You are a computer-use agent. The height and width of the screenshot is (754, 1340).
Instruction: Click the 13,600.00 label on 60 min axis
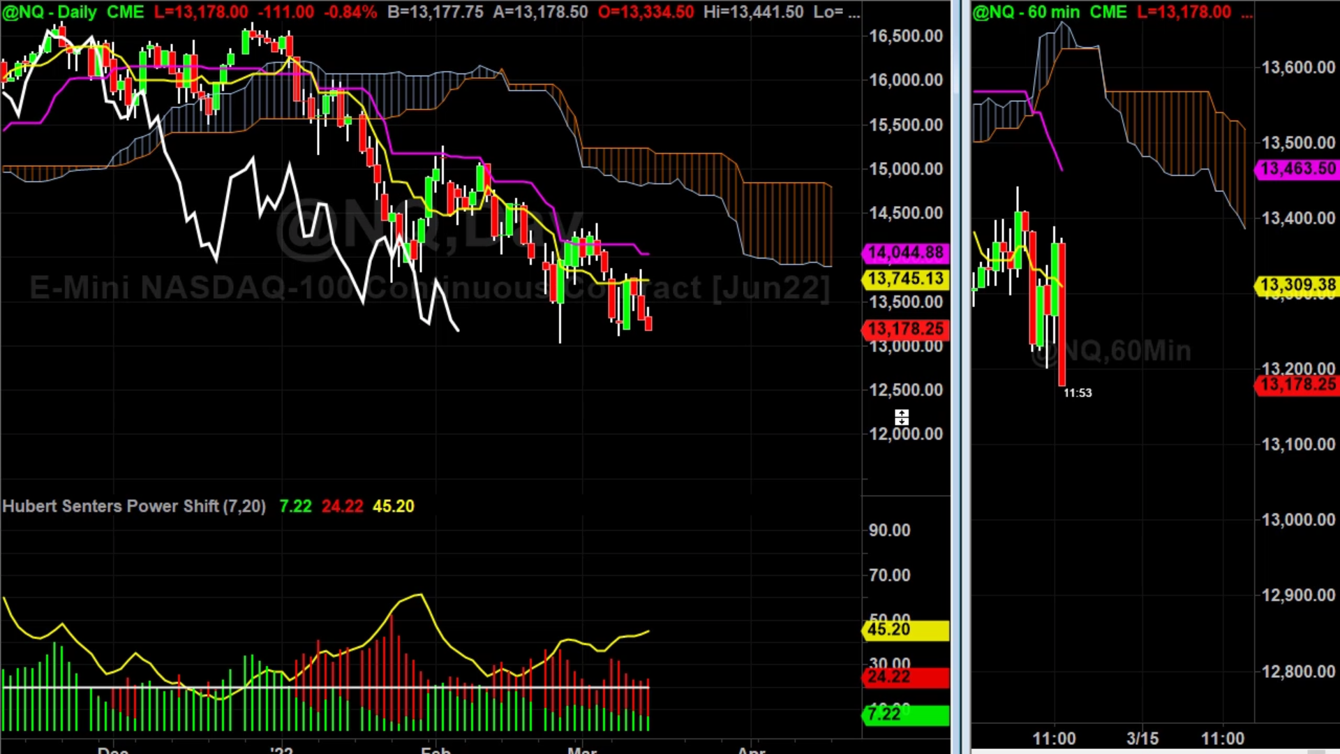coord(1299,68)
